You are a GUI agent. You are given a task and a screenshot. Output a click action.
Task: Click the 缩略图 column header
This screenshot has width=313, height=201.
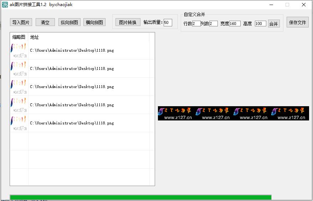(x=19, y=37)
